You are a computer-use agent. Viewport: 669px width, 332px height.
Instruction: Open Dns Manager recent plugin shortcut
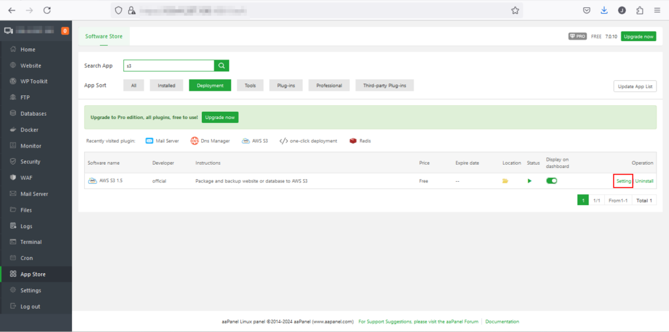click(210, 141)
